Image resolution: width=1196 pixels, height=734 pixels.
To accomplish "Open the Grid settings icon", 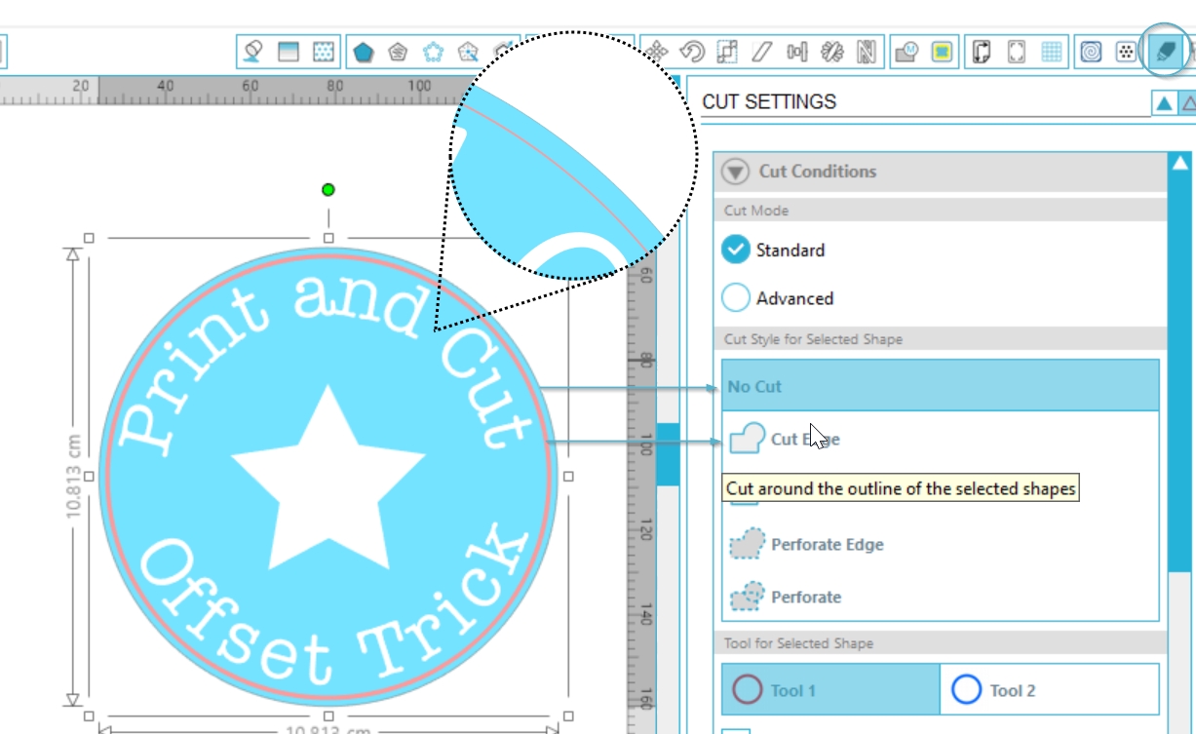I will pos(1051,52).
